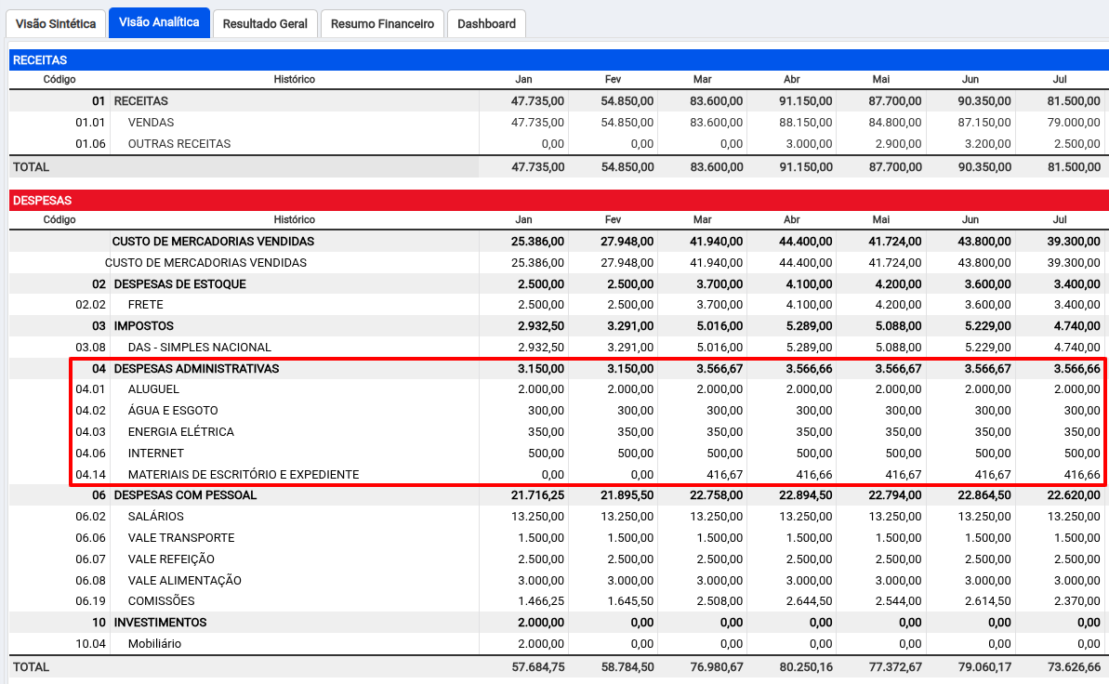This screenshot has height=684, width=1109.
Task: Select the 02.02 FRETE row label
Action: click(146, 305)
